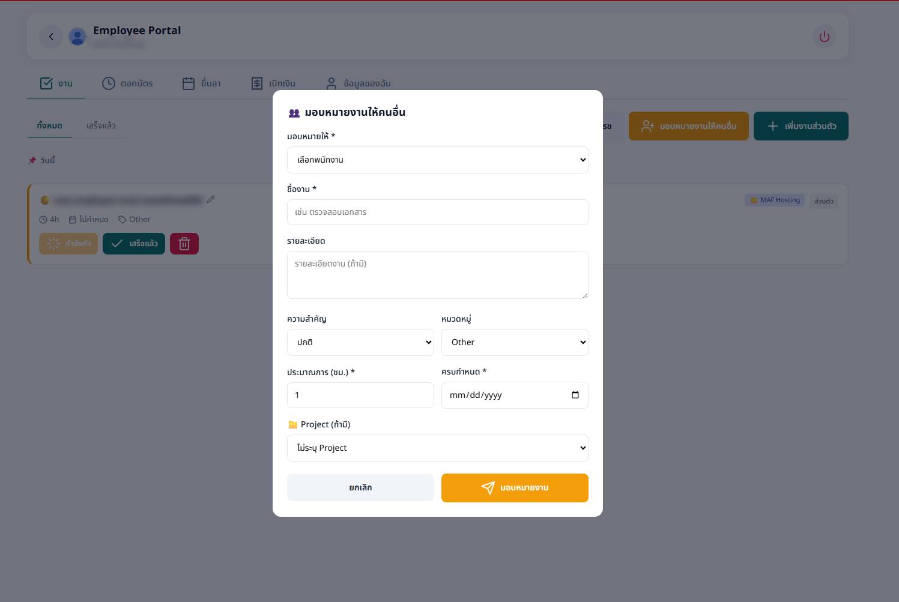Focus the รายละเอียด details text area
Screen dimensions: 899x602
[x=437, y=275]
